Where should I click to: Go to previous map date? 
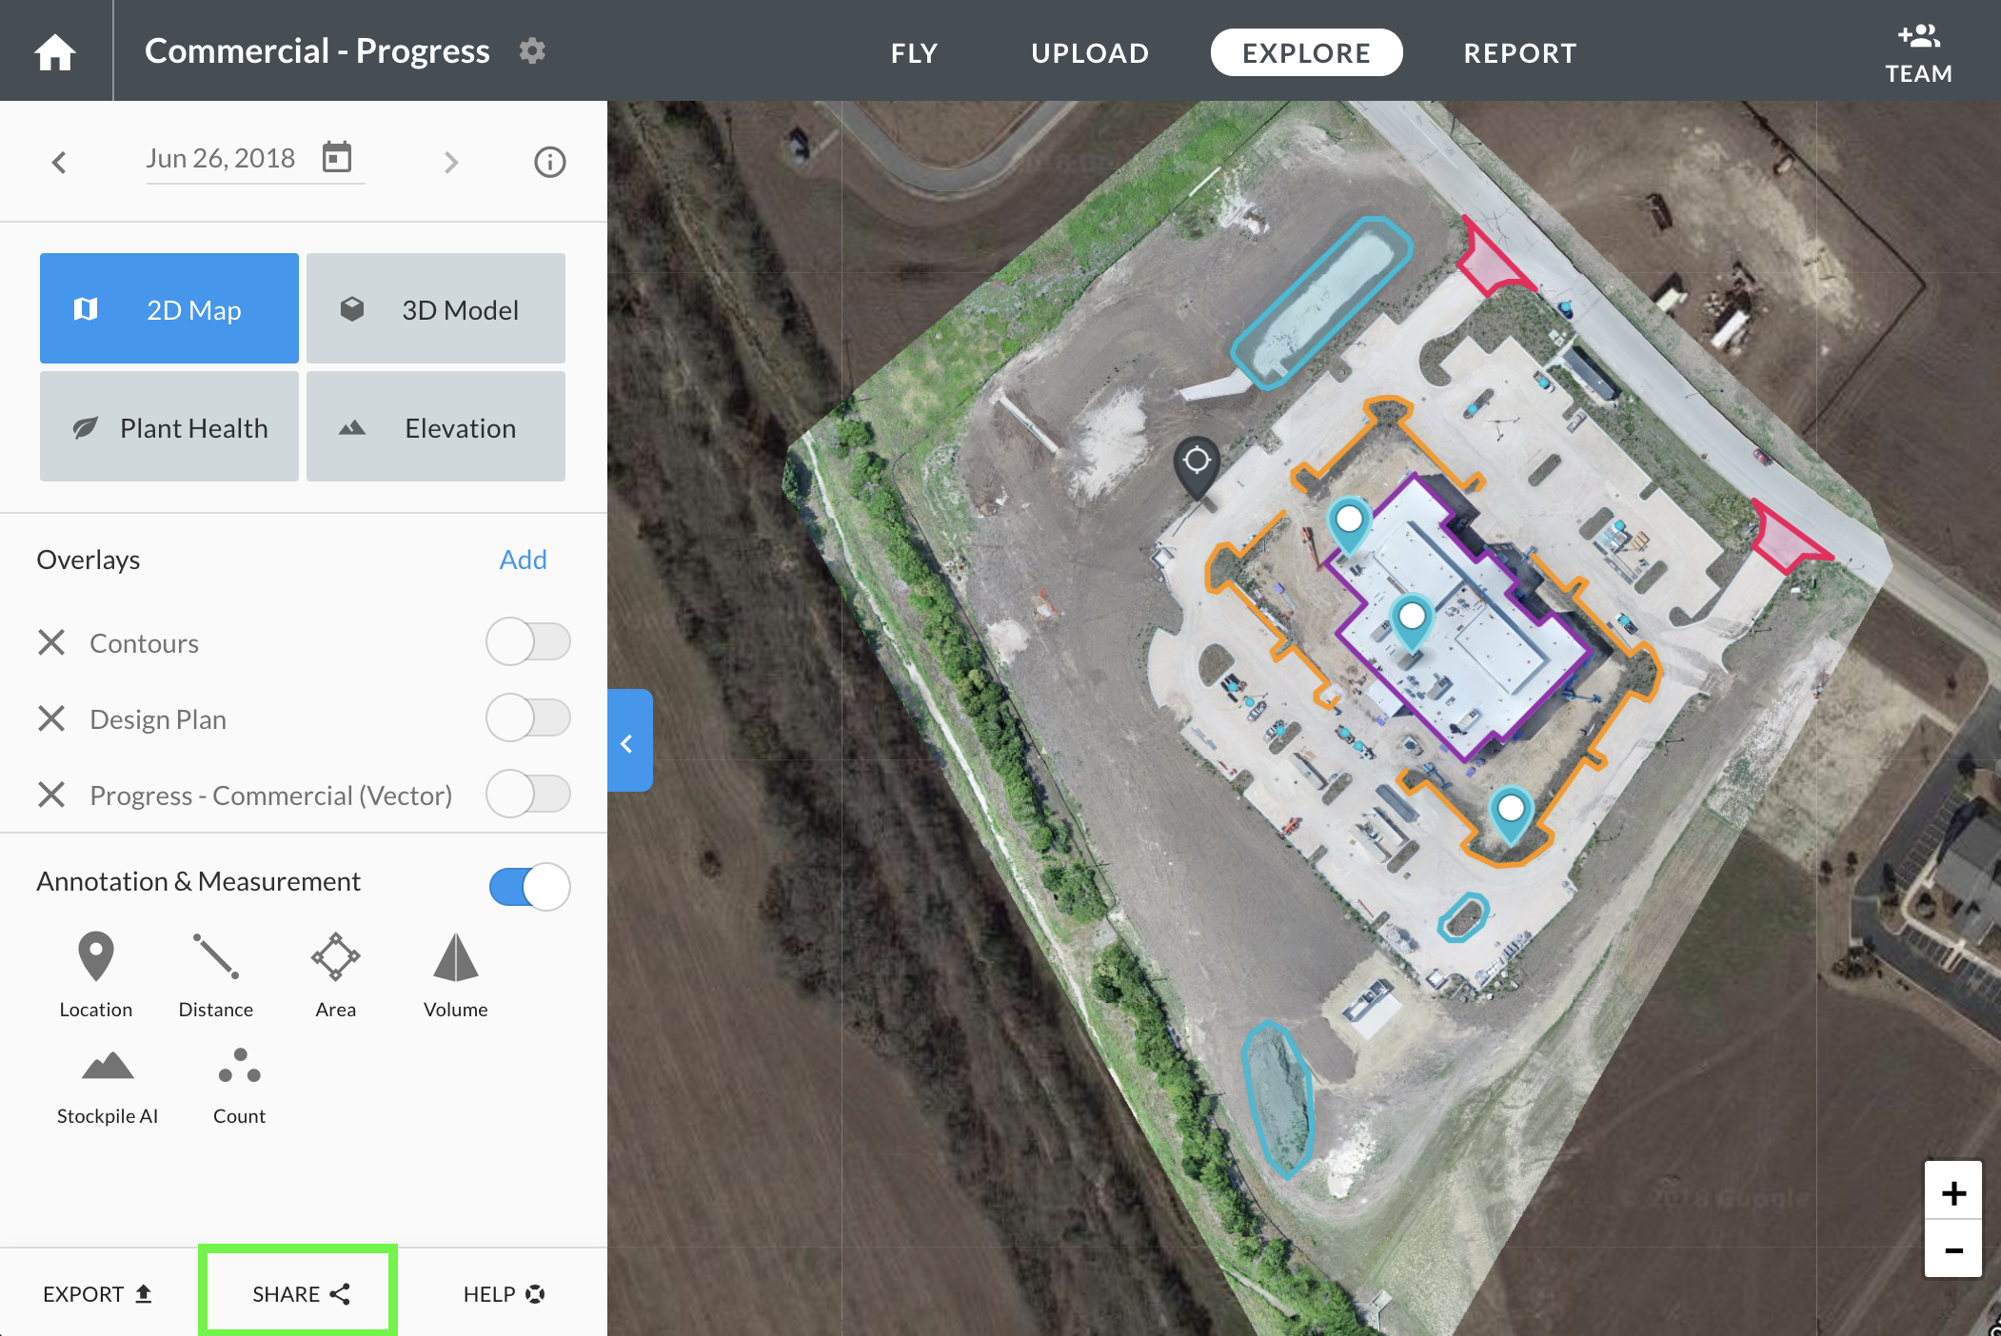point(59,162)
